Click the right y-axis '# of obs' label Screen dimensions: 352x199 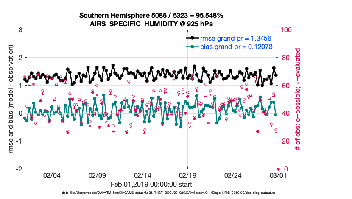click(298, 99)
